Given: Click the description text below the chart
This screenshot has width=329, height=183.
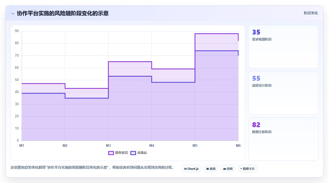Looking at the screenshot, I should pyautogui.click(x=92, y=168).
